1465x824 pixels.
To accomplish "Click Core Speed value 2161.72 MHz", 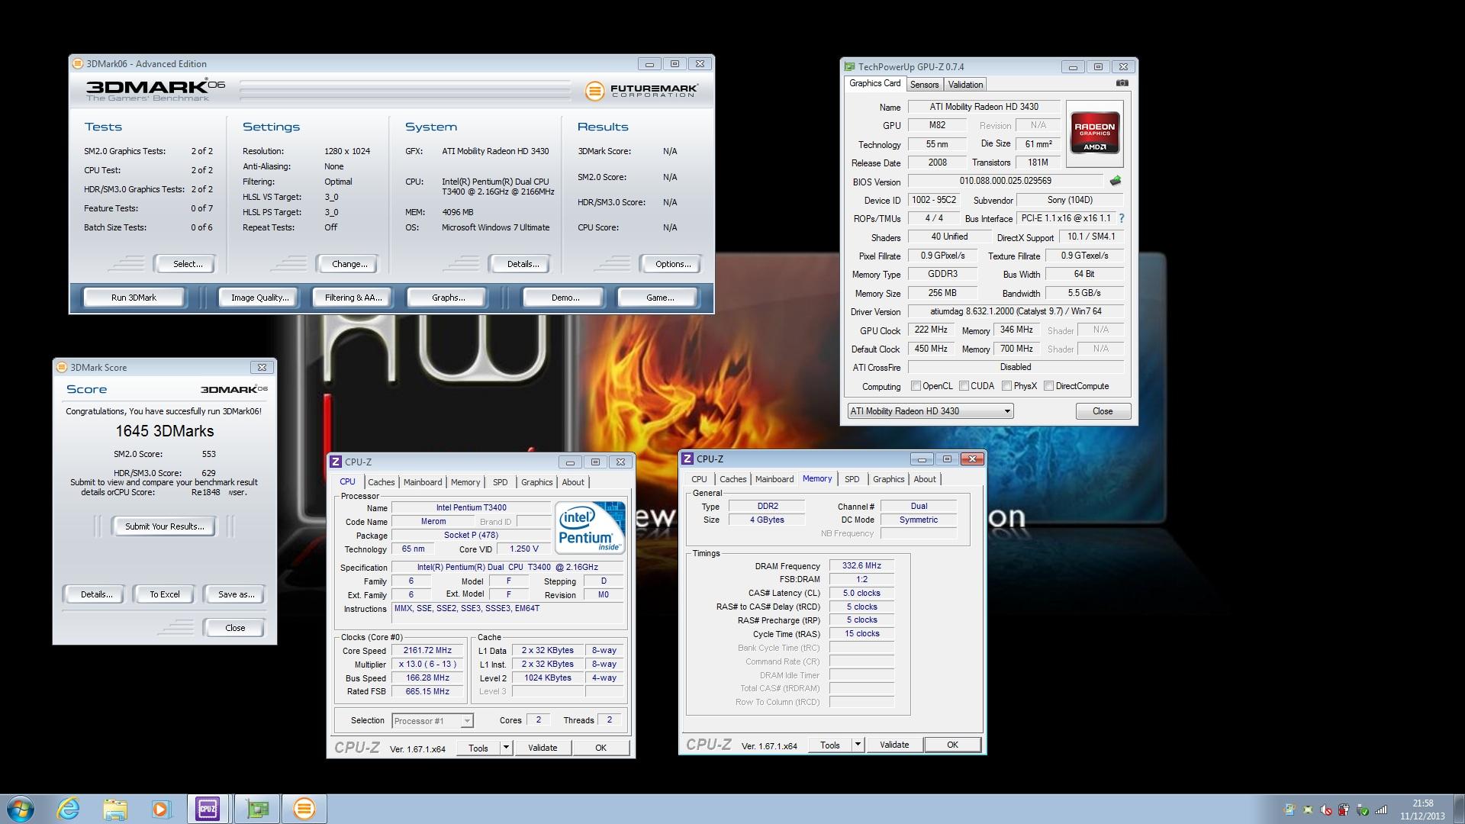I will tap(427, 651).
